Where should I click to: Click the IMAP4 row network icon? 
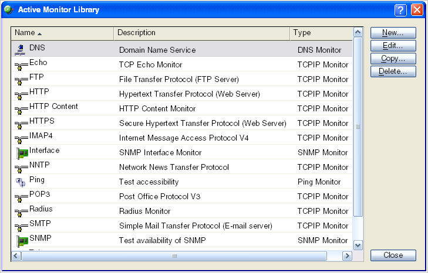(x=21, y=139)
